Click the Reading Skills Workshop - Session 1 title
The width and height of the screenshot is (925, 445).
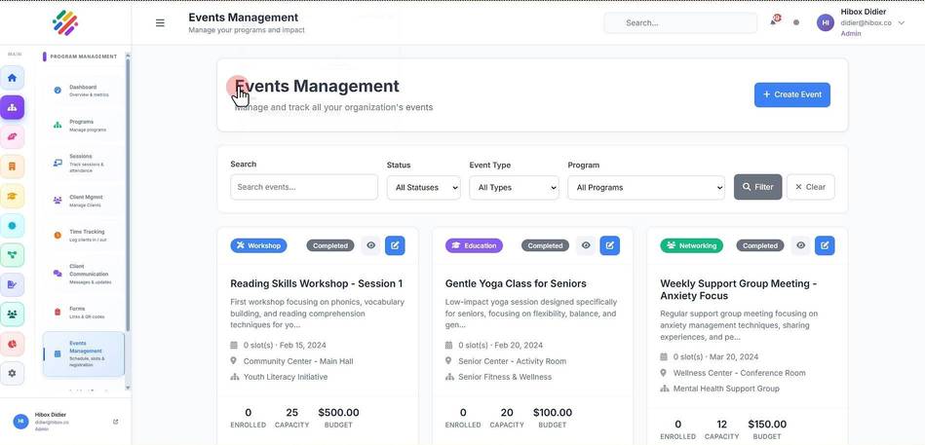317,283
